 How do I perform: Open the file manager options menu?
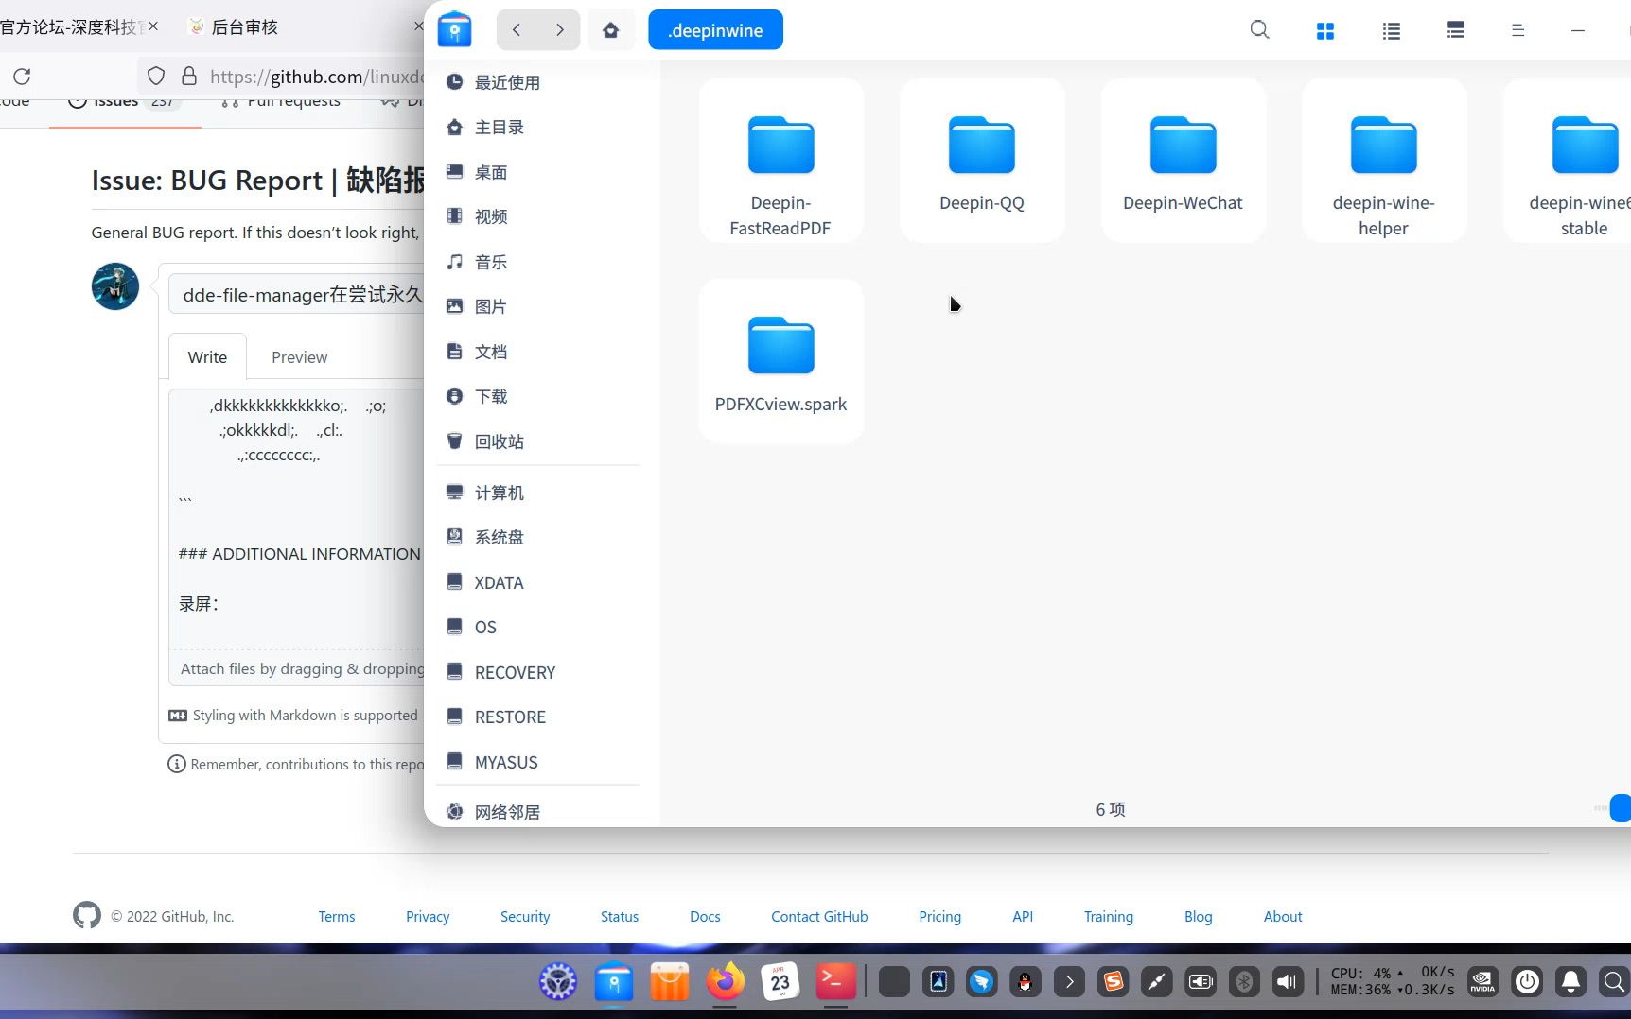point(1517,29)
